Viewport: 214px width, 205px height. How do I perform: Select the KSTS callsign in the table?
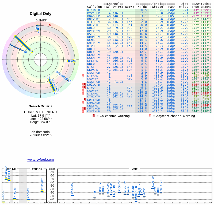click(x=91, y=34)
